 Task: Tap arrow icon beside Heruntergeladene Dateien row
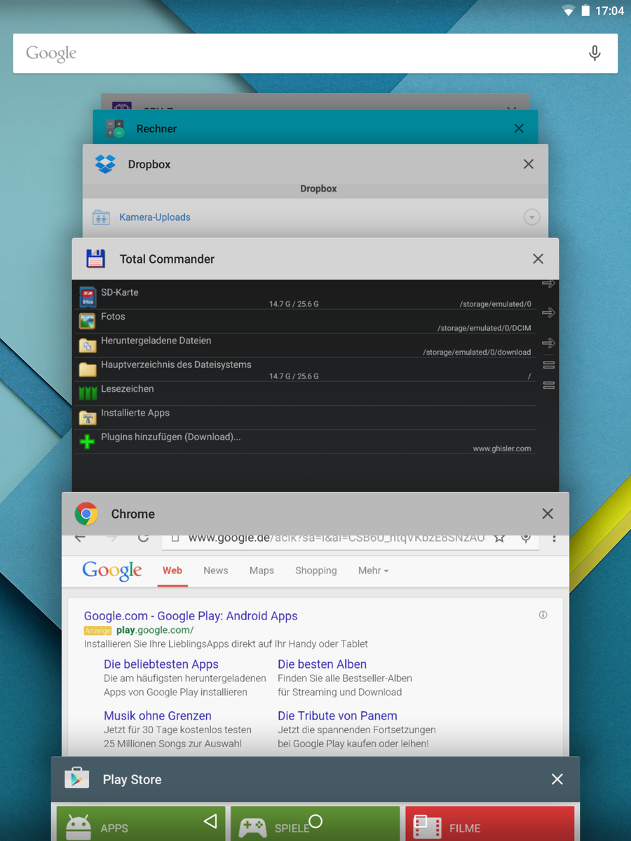[548, 343]
